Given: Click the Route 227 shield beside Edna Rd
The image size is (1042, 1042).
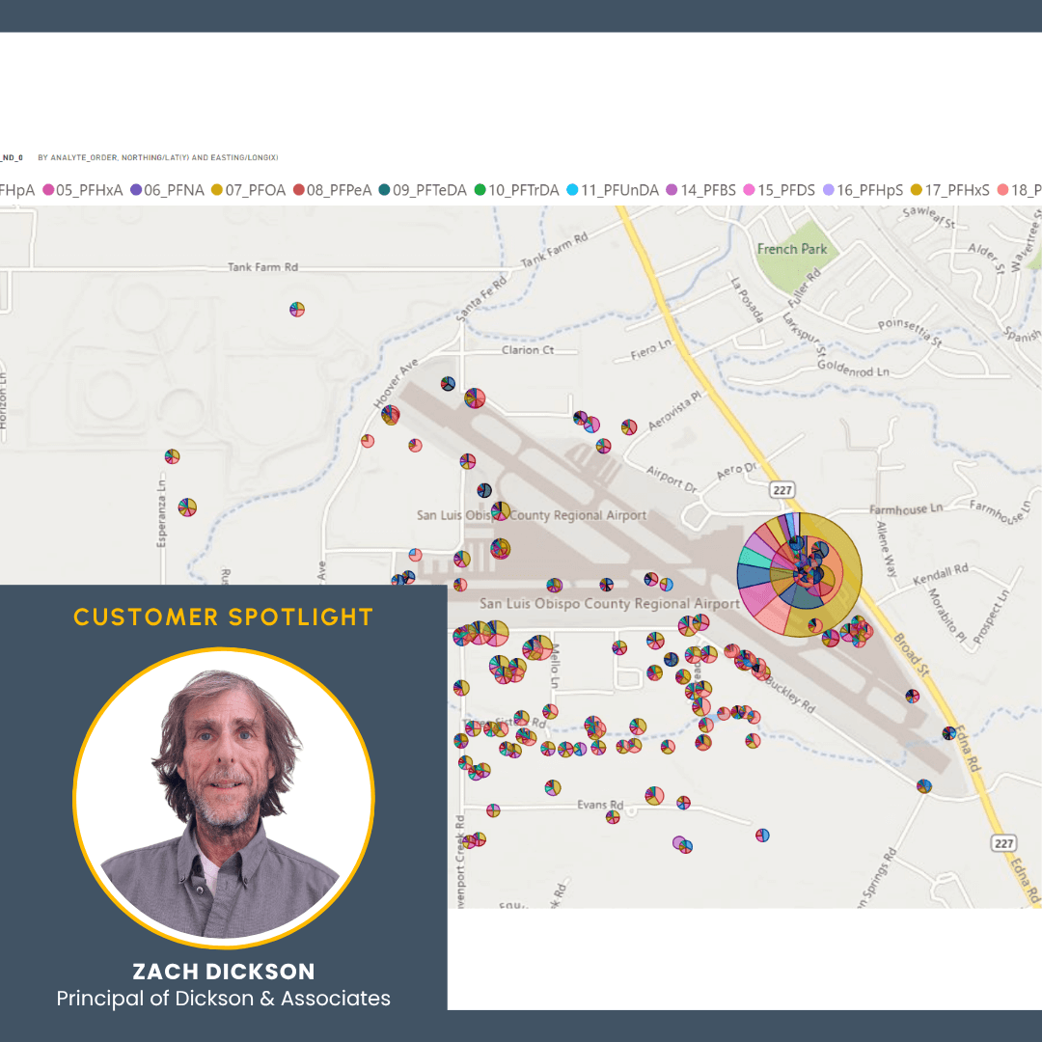Looking at the screenshot, I should coord(1003,842).
